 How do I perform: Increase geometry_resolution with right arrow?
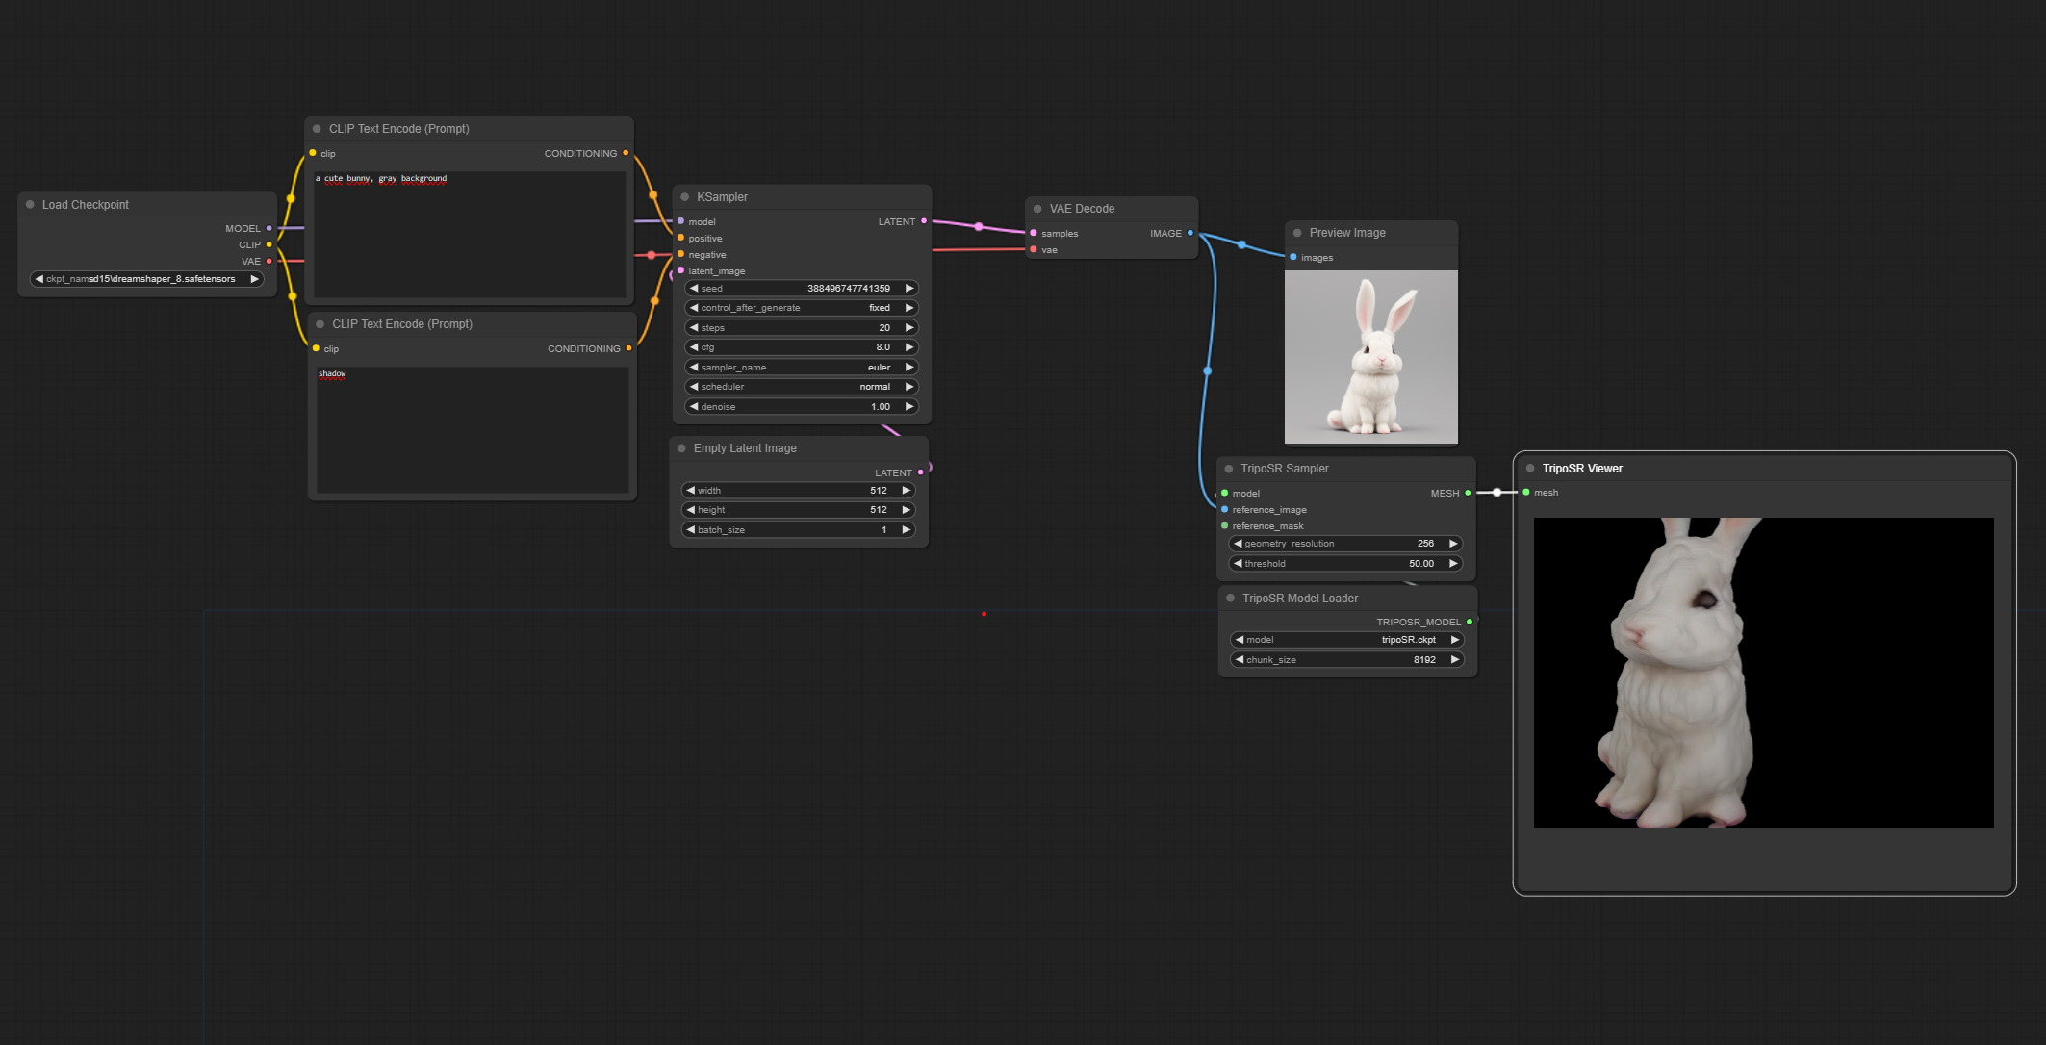(1453, 544)
